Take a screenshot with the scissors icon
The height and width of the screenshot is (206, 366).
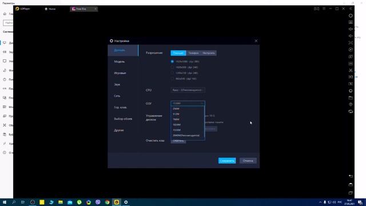351,70
